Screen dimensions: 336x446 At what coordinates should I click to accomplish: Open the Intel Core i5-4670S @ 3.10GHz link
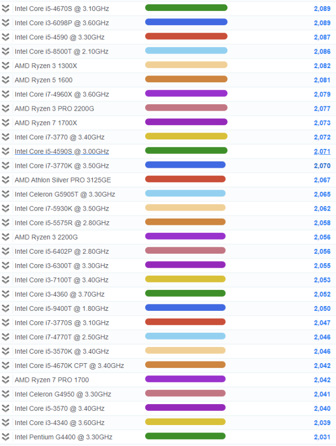point(62,8)
